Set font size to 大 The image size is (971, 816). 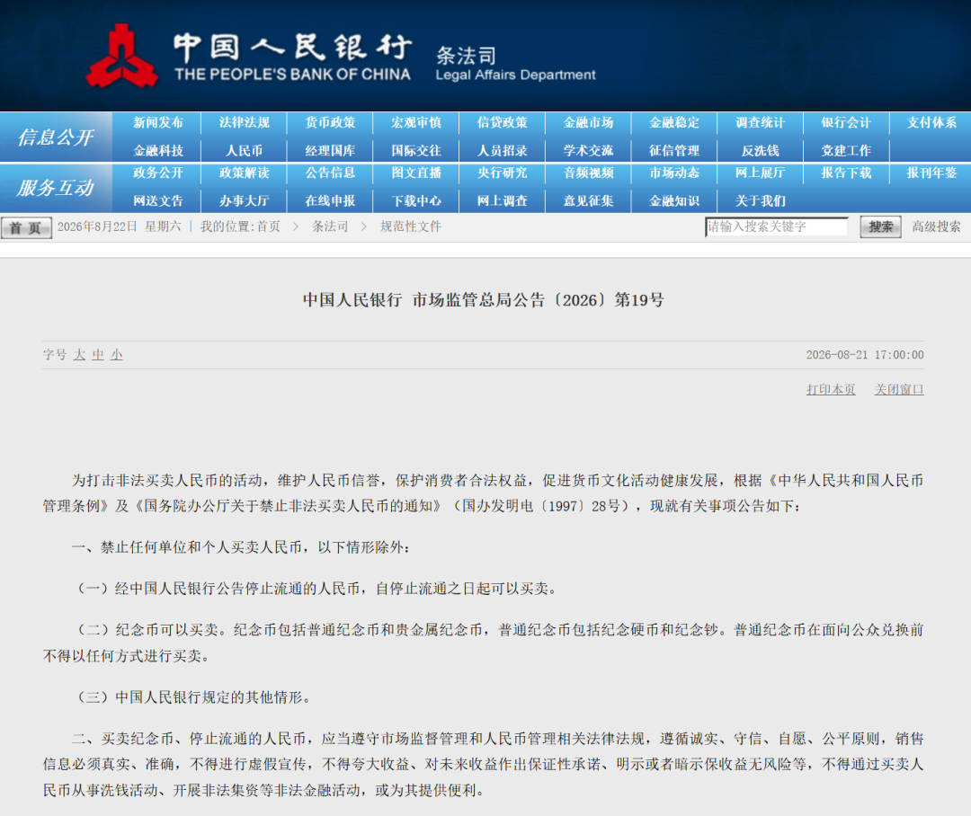pyautogui.click(x=79, y=355)
